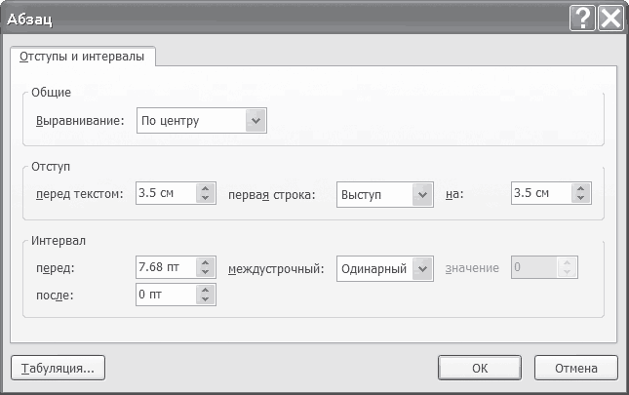Open the Табуляция settings button
Screen dimensions: 629x395
(x=58, y=369)
